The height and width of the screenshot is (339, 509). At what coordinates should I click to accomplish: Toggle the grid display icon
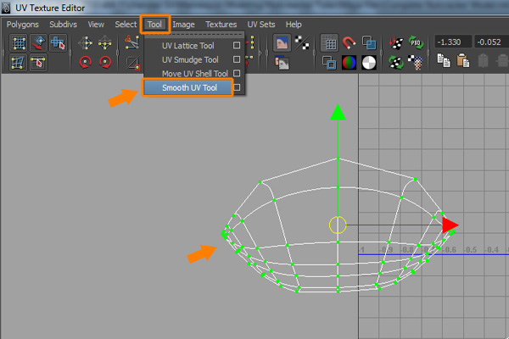coord(329,43)
